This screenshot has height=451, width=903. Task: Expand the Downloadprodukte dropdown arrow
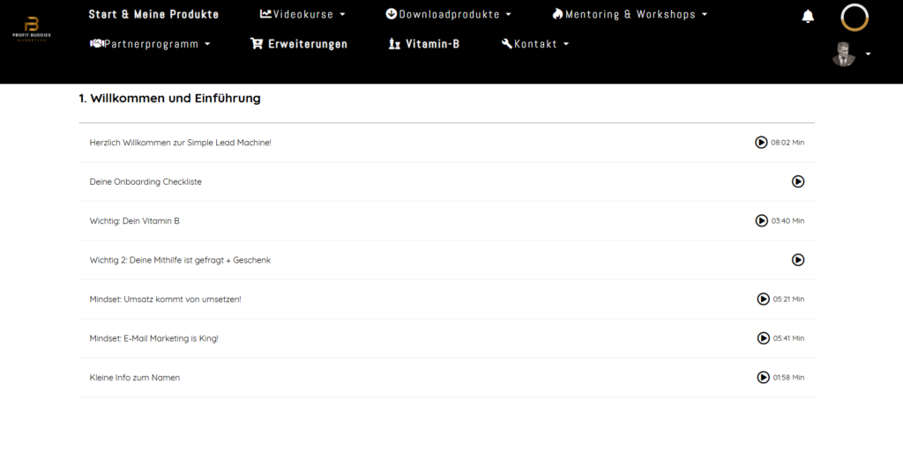tap(509, 14)
